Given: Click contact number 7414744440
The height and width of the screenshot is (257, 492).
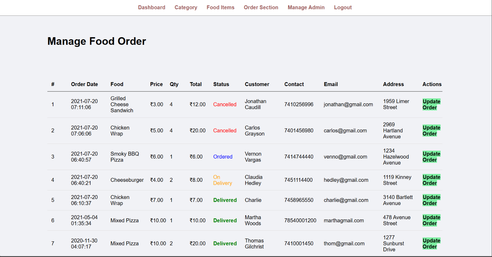Looking at the screenshot, I should tap(299, 157).
